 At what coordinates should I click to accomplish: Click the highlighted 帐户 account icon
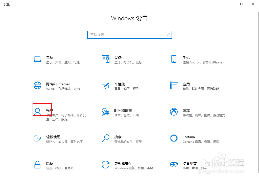pyautogui.click(x=37, y=112)
